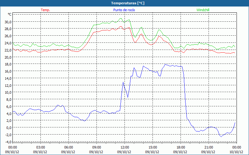Select the green 'Windchill' legend label
Viewport: 249px width, 155px height.
(203, 10)
